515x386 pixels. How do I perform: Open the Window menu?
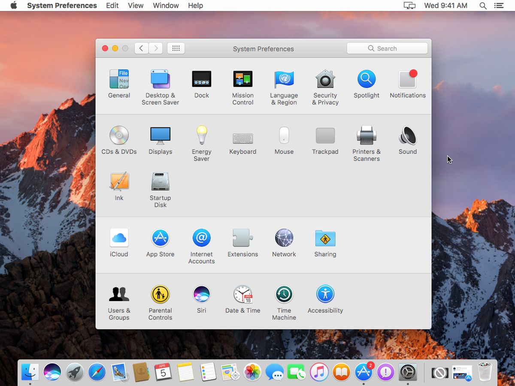(x=166, y=6)
